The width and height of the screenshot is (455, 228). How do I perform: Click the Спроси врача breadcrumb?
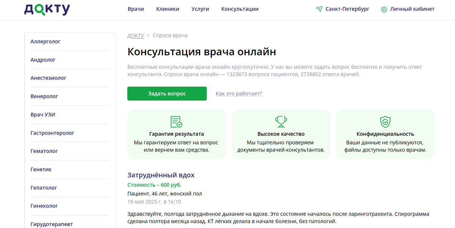click(x=170, y=36)
